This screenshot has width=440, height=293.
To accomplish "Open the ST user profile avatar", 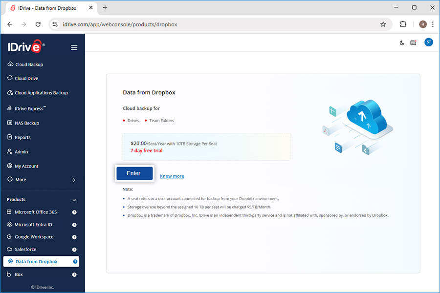I will (x=428, y=42).
